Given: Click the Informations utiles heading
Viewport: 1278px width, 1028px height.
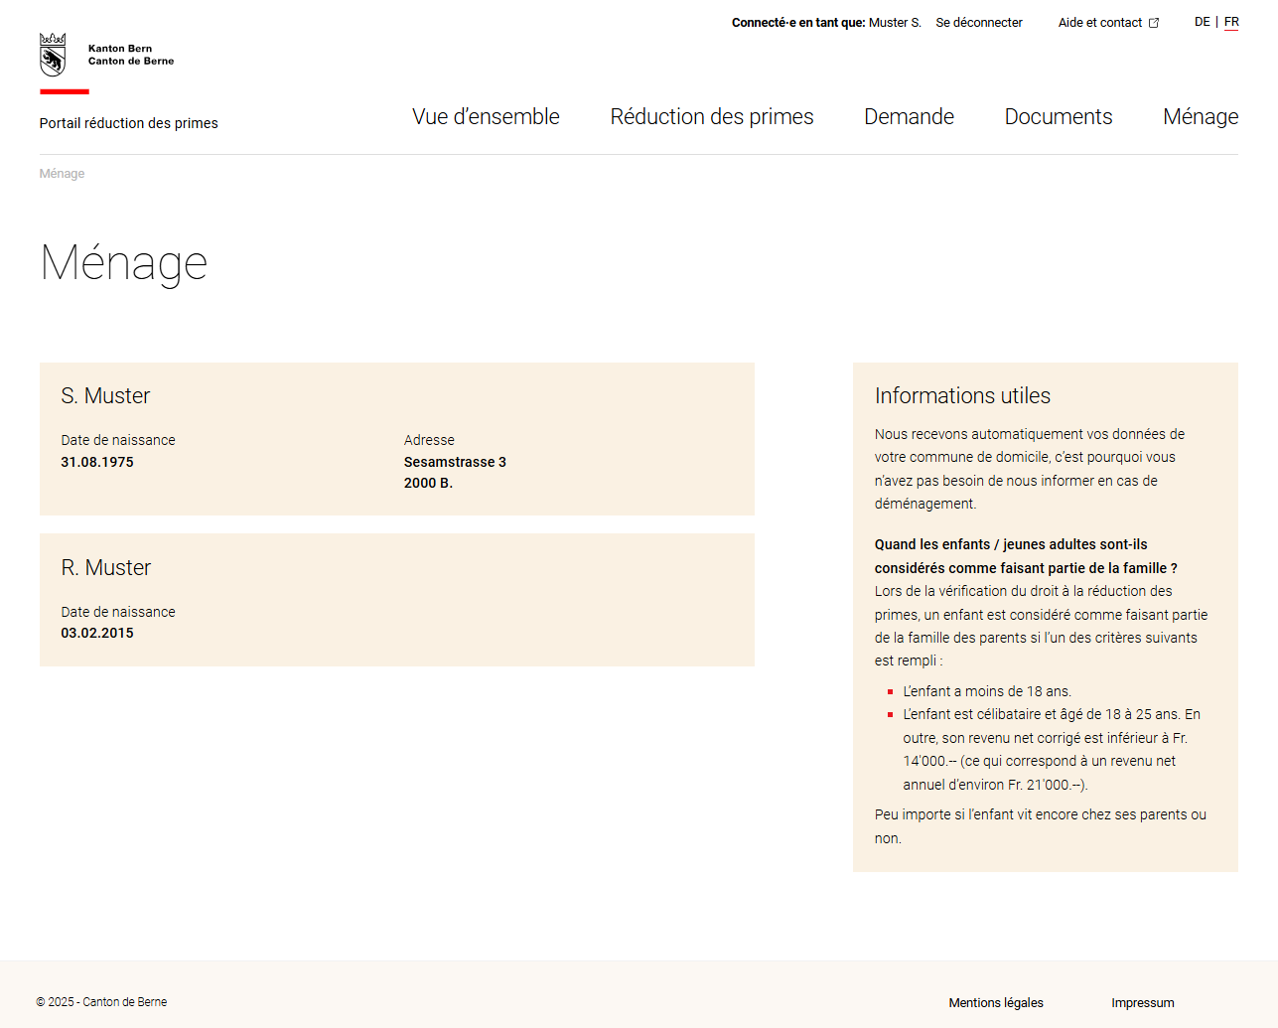Looking at the screenshot, I should [x=961, y=396].
